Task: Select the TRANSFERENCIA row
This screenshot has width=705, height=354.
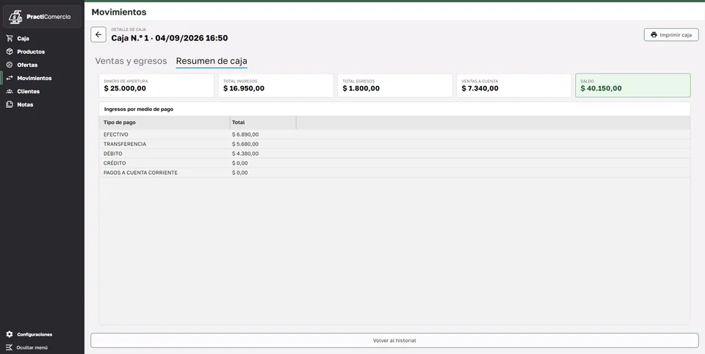Action: tap(394, 144)
